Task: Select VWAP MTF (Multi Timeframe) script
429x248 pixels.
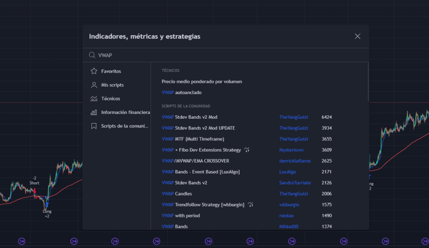Action: tap(193, 139)
